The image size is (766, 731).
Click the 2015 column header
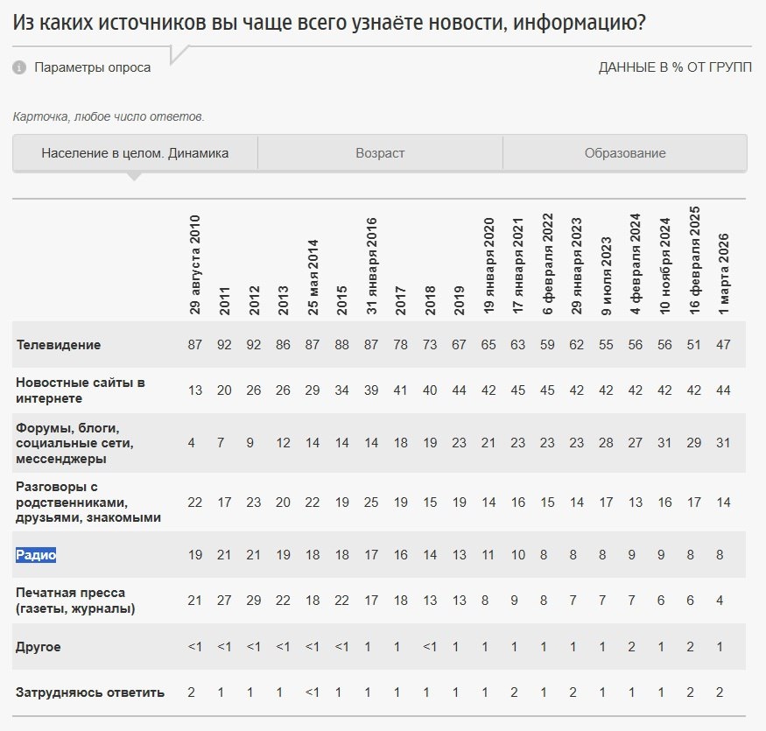coord(342,300)
